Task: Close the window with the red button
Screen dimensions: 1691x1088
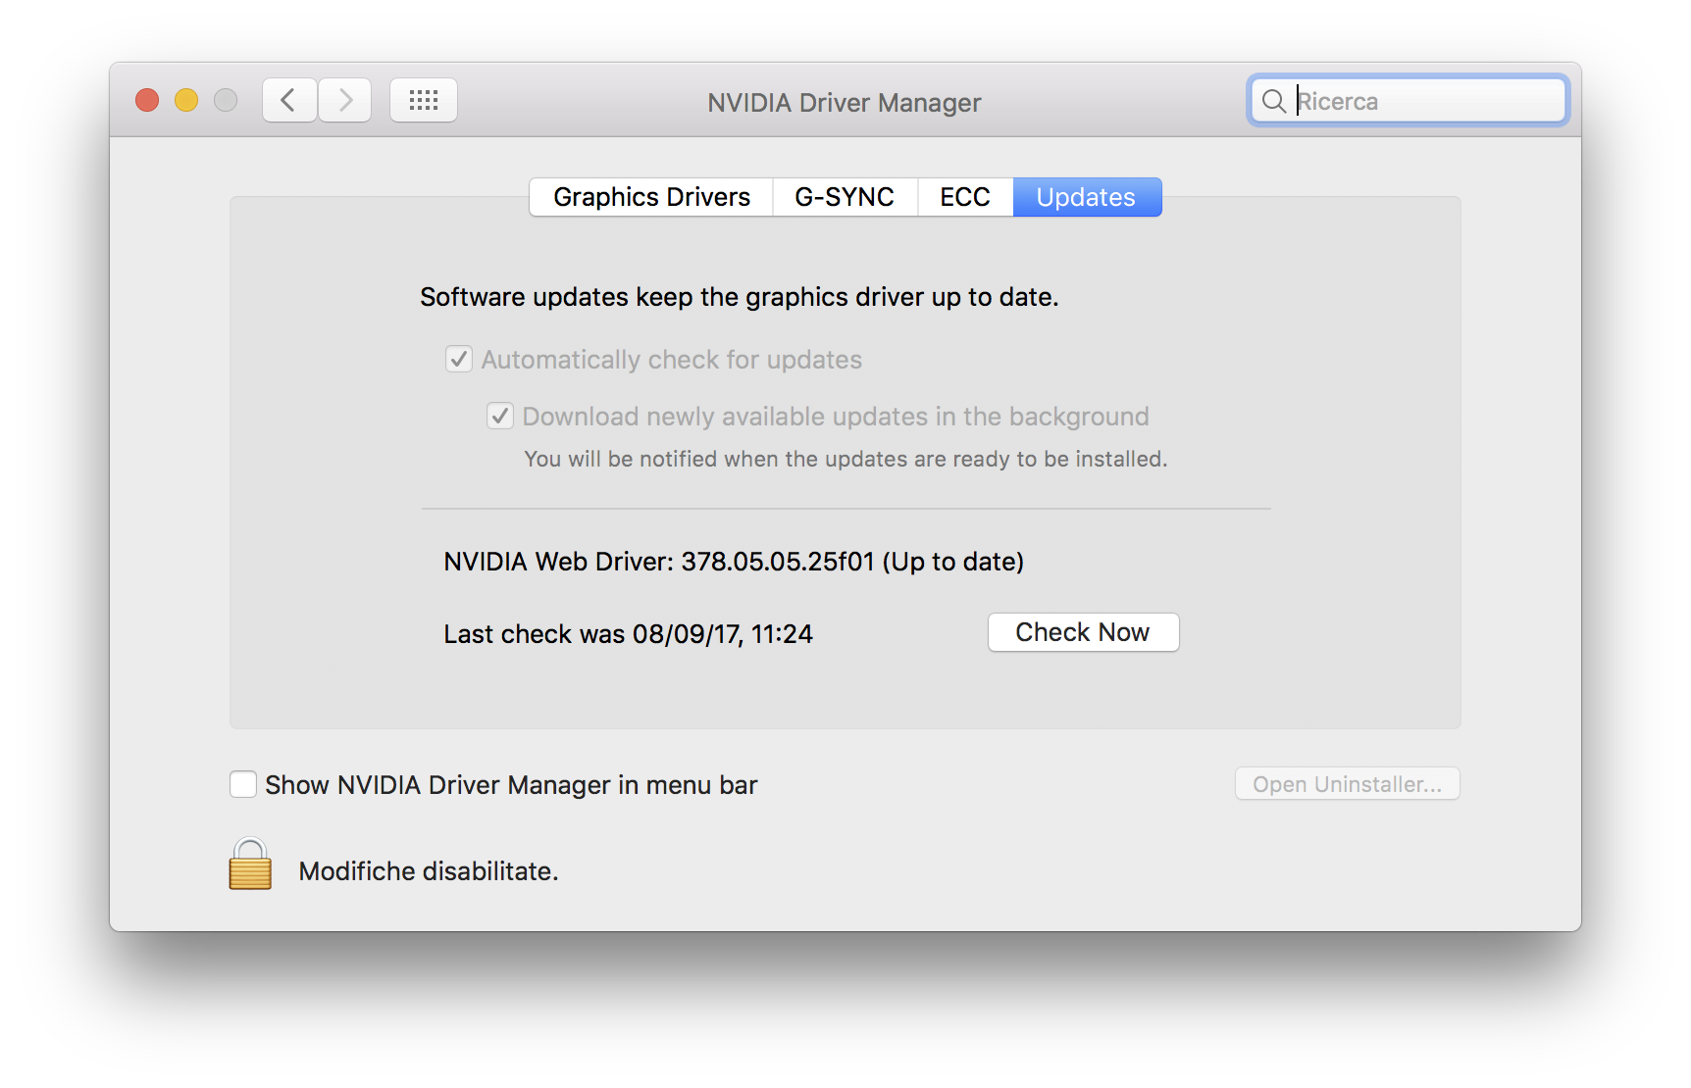Action: point(147,100)
